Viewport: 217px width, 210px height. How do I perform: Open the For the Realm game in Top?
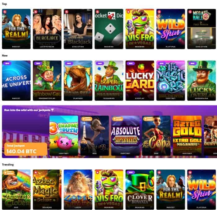point(16,29)
